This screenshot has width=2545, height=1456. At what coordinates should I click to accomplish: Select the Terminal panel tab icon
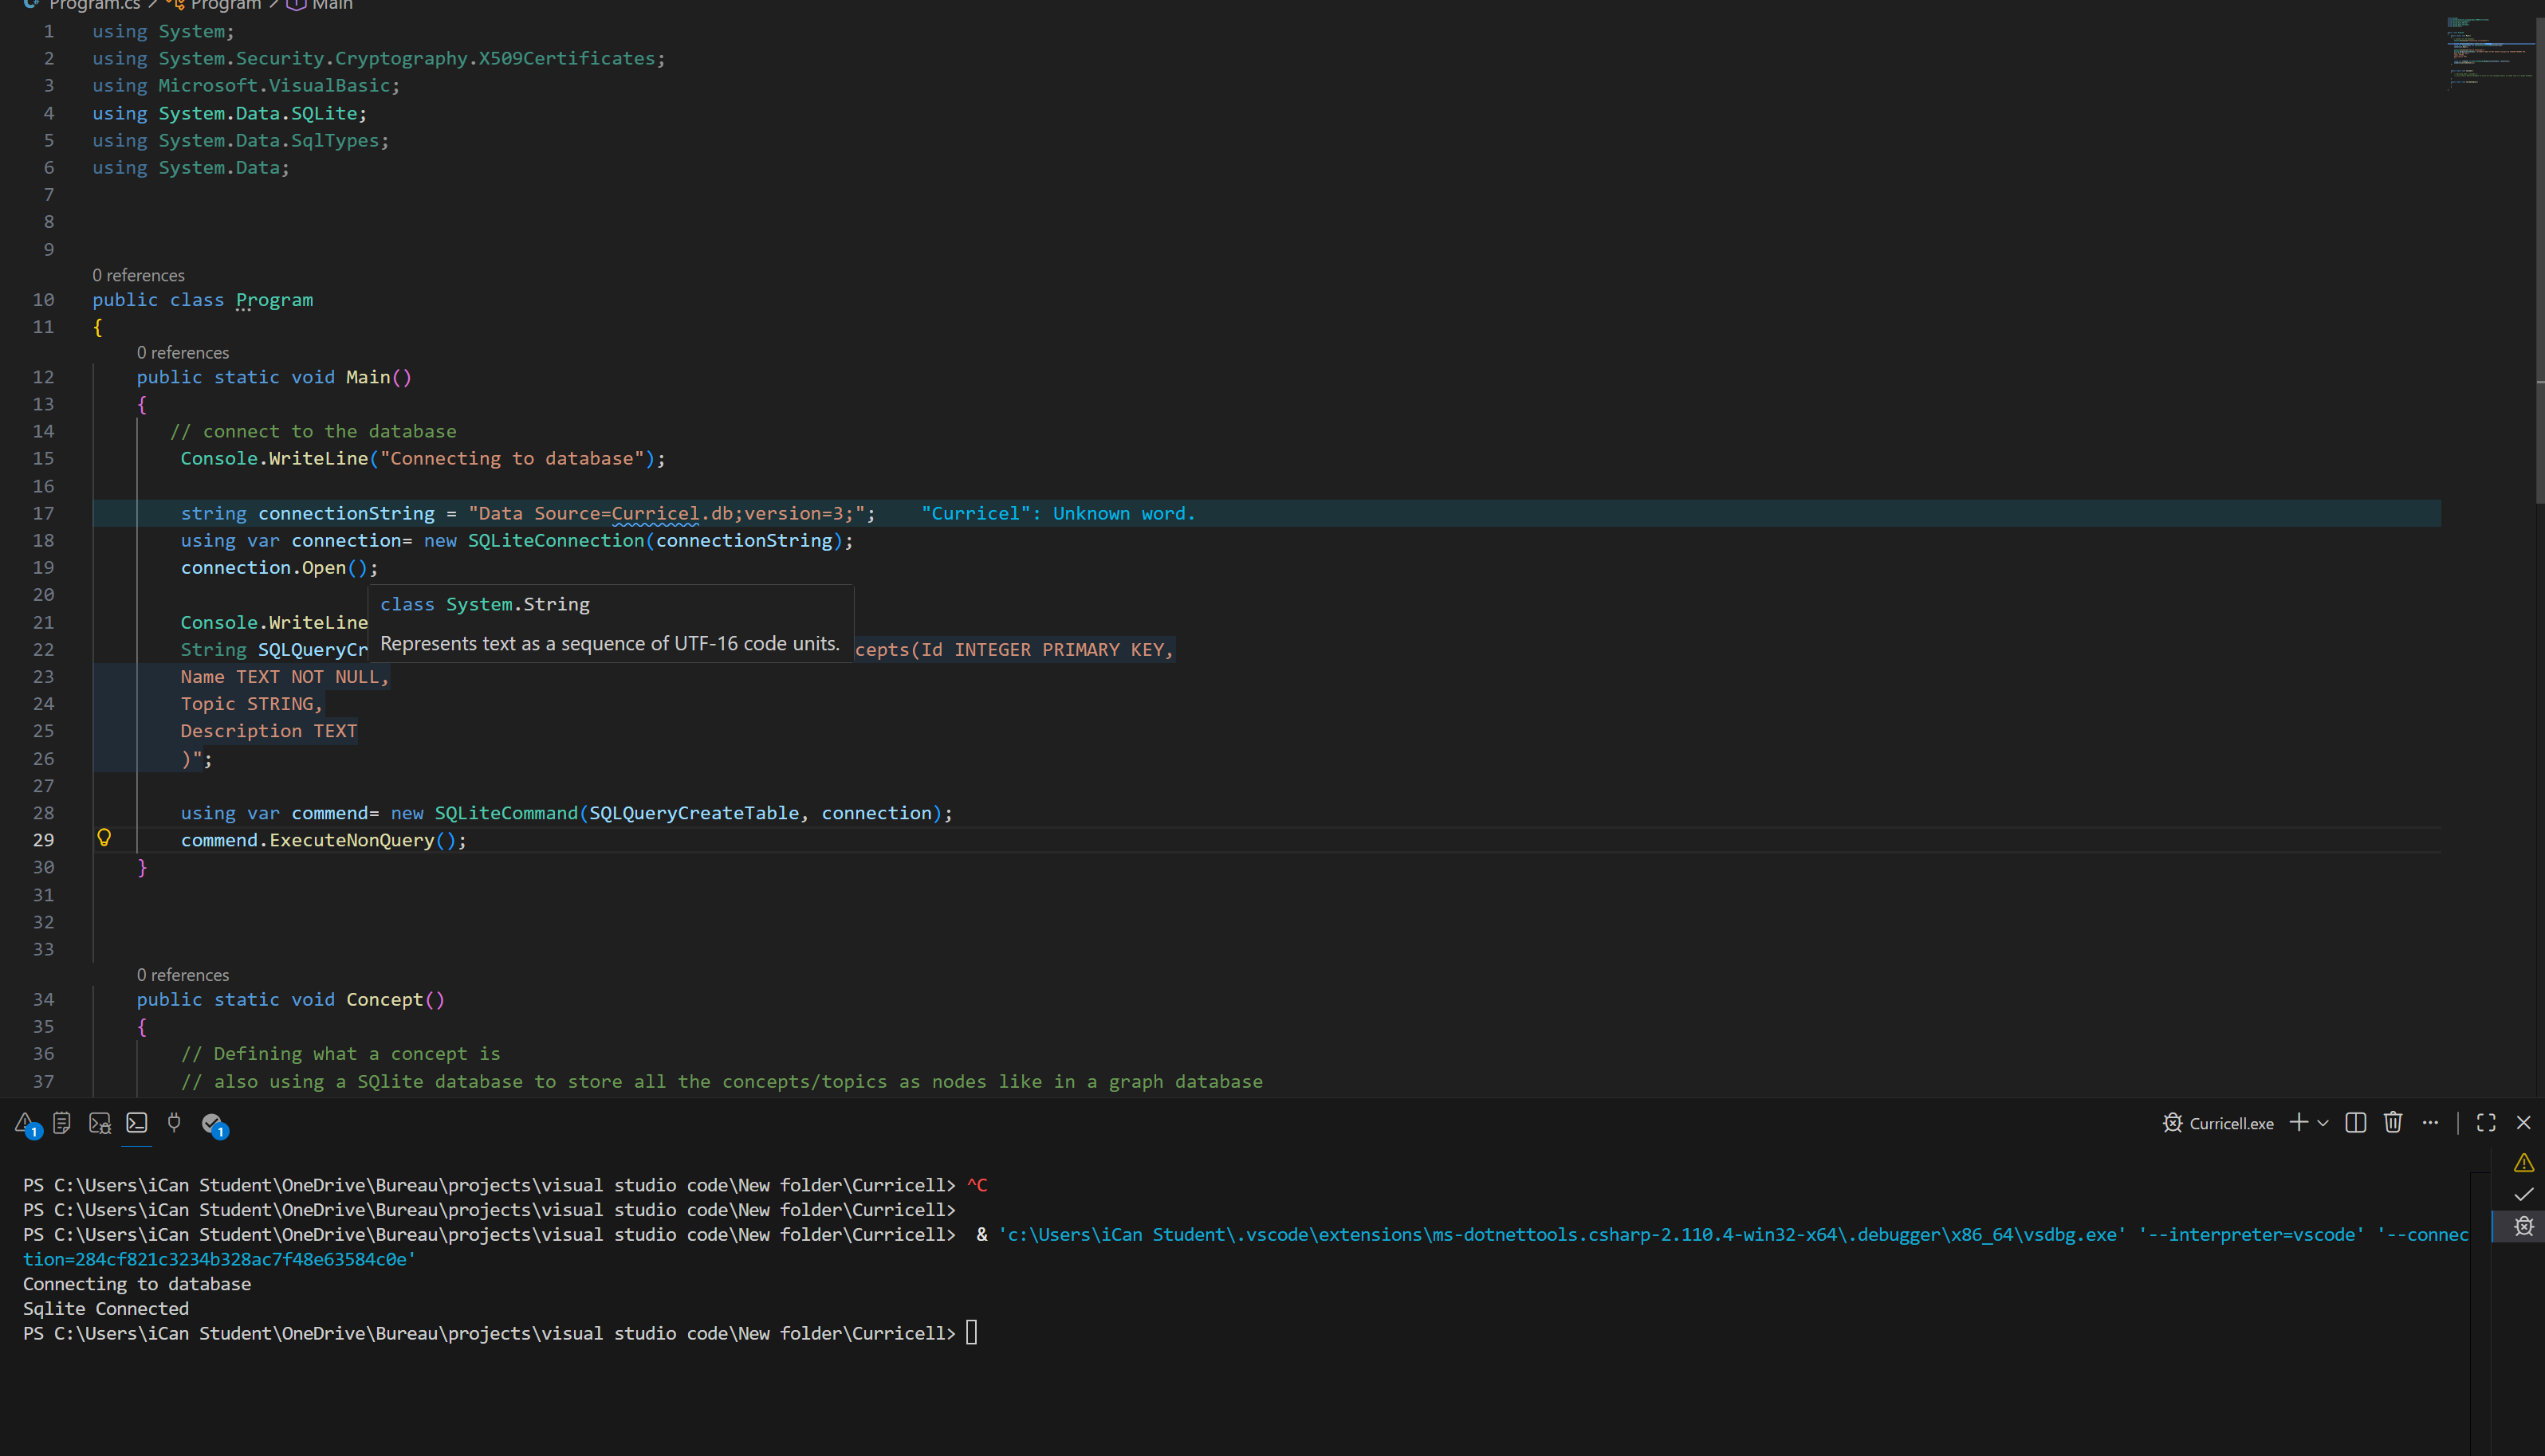[x=137, y=1123]
